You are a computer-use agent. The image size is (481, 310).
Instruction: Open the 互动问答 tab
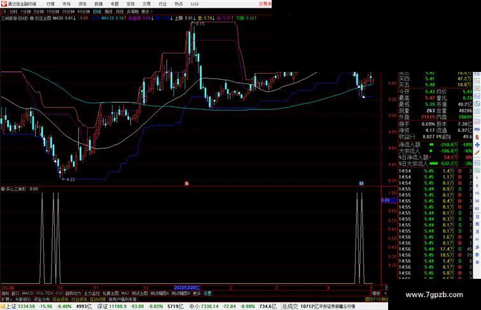point(98,299)
